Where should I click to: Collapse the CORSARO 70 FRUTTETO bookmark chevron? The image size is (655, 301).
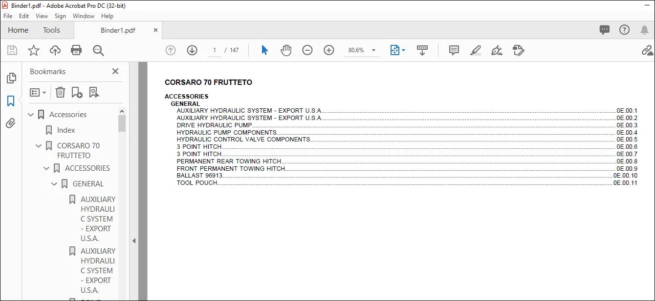39,146
